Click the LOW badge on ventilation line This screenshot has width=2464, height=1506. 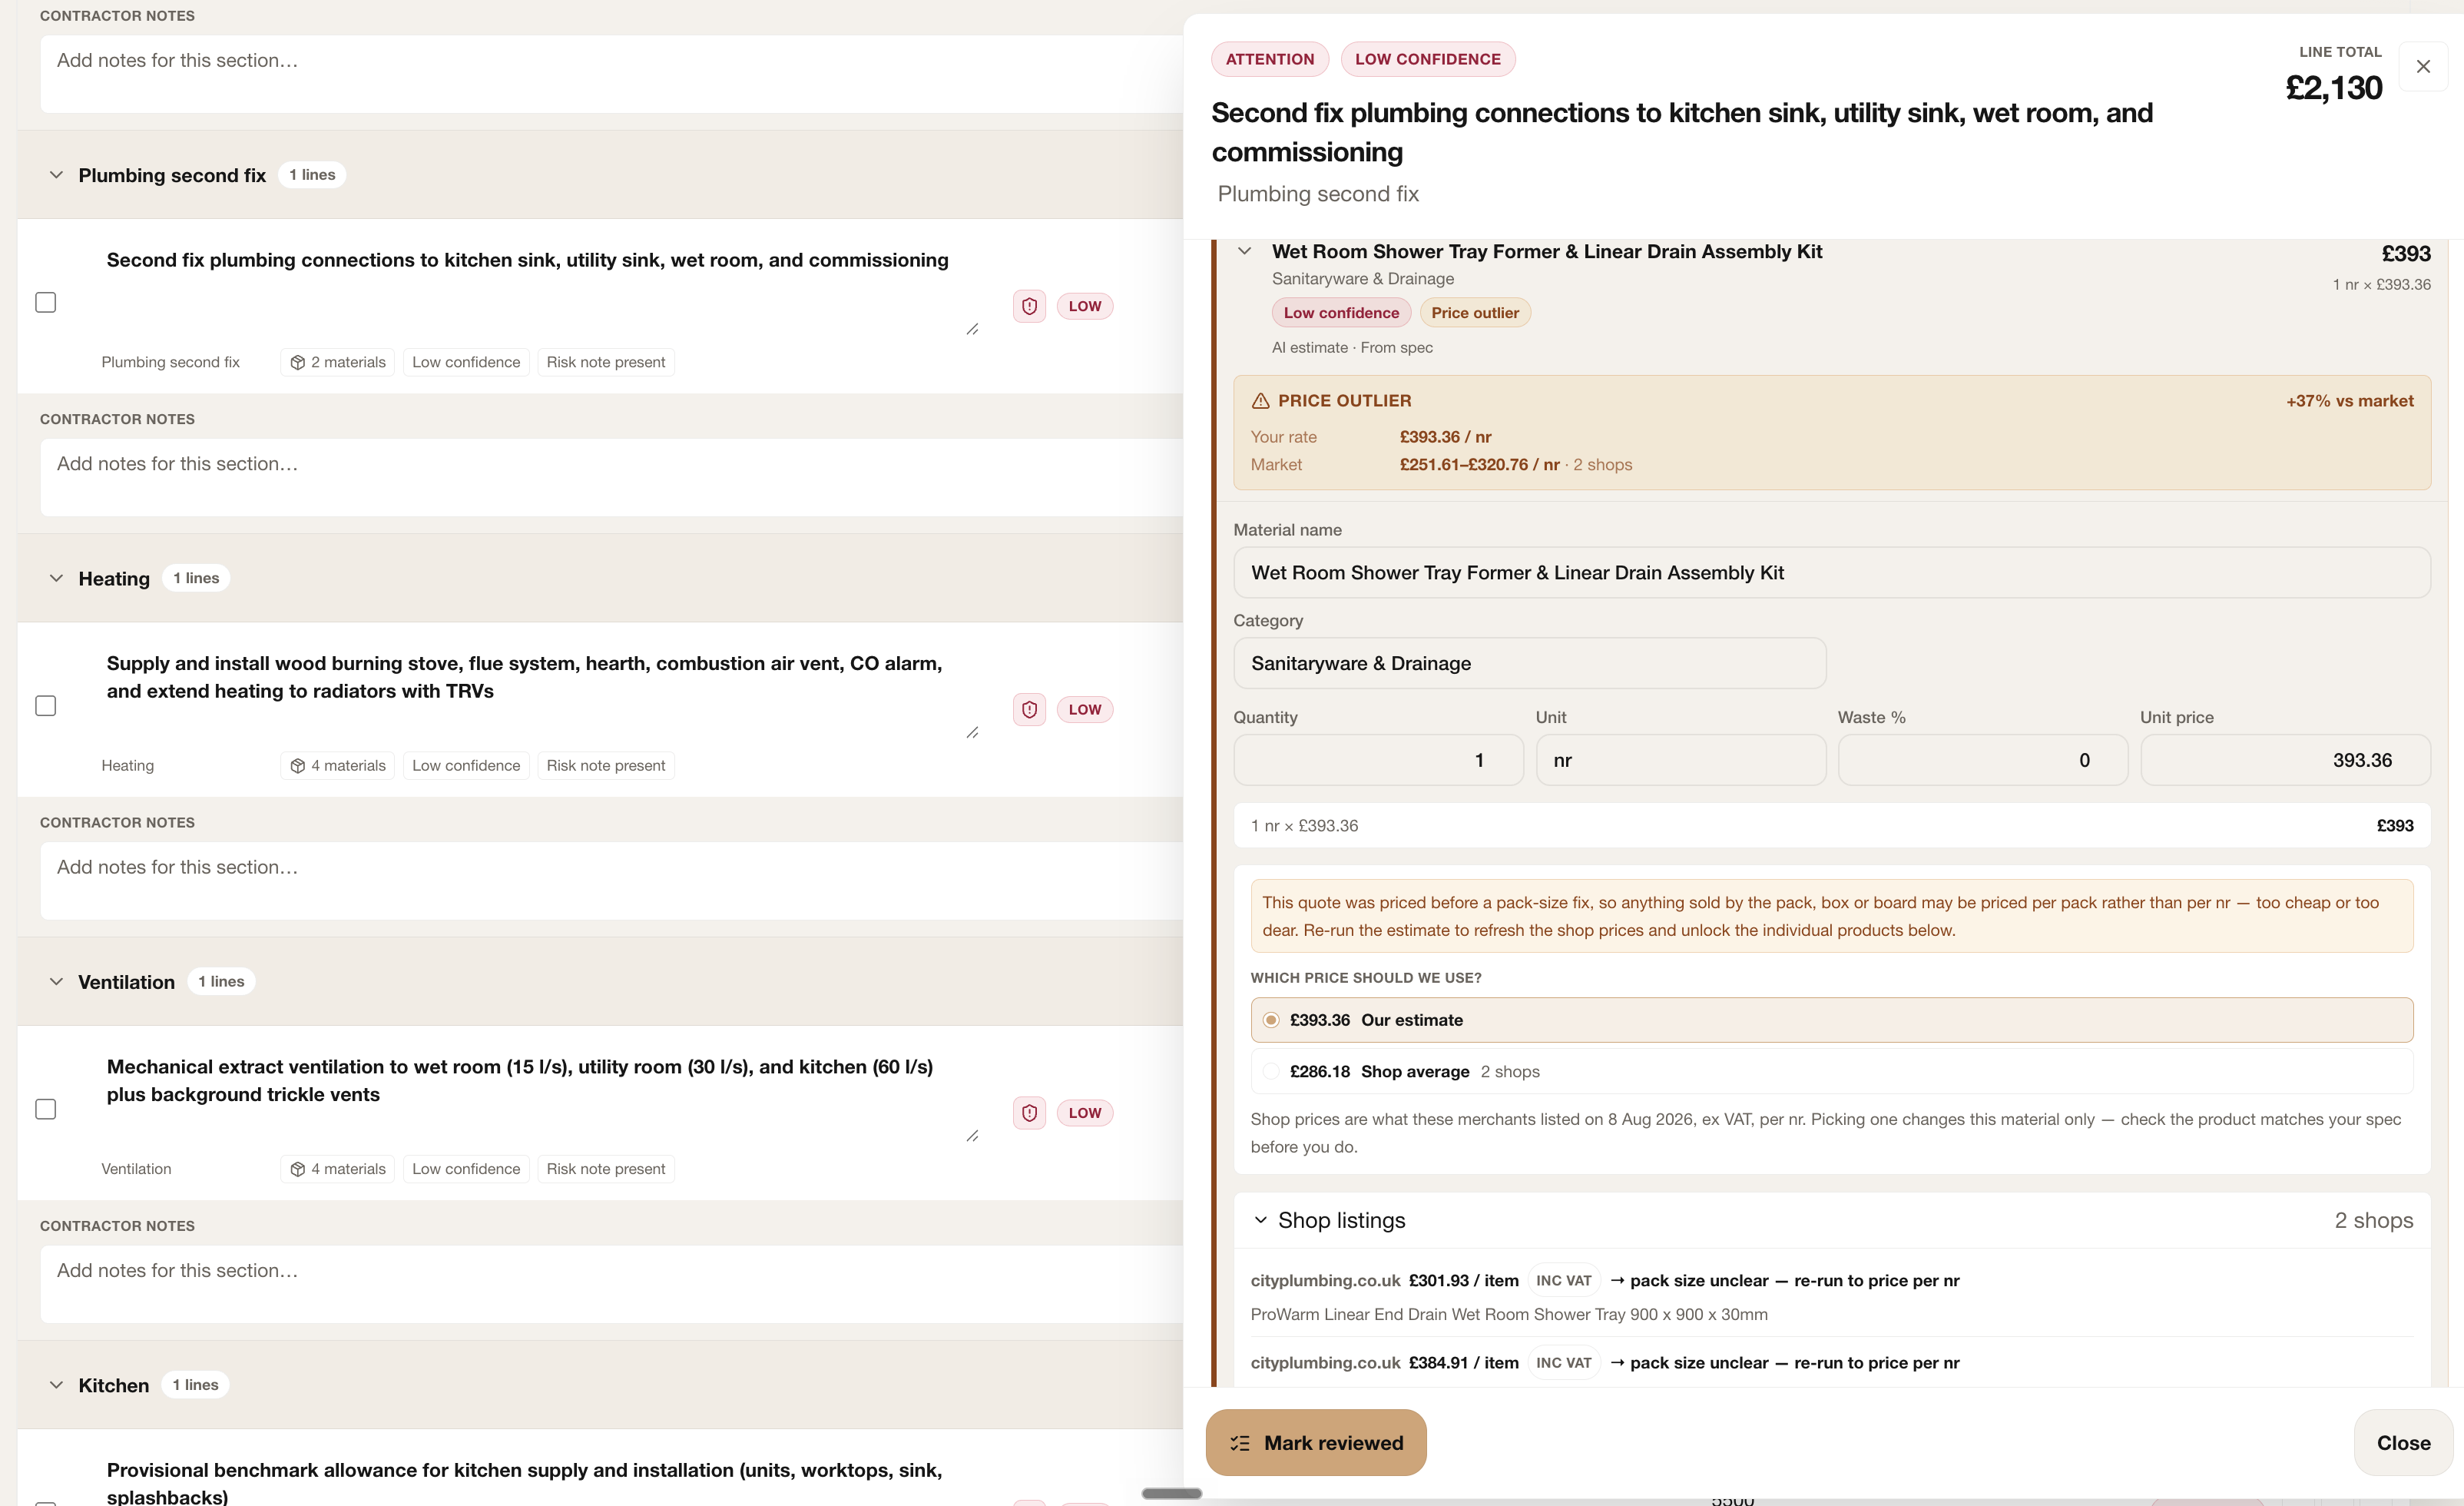click(x=1084, y=1113)
